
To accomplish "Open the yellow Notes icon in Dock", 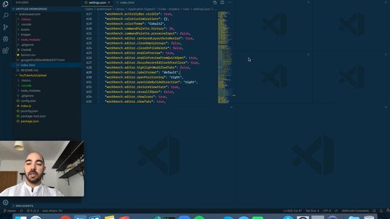I will click(110, 218).
